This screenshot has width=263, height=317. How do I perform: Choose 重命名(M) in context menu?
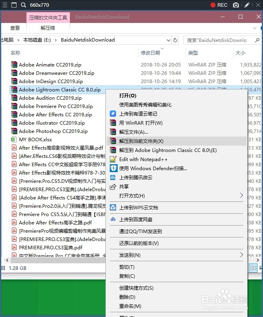coord(130,306)
